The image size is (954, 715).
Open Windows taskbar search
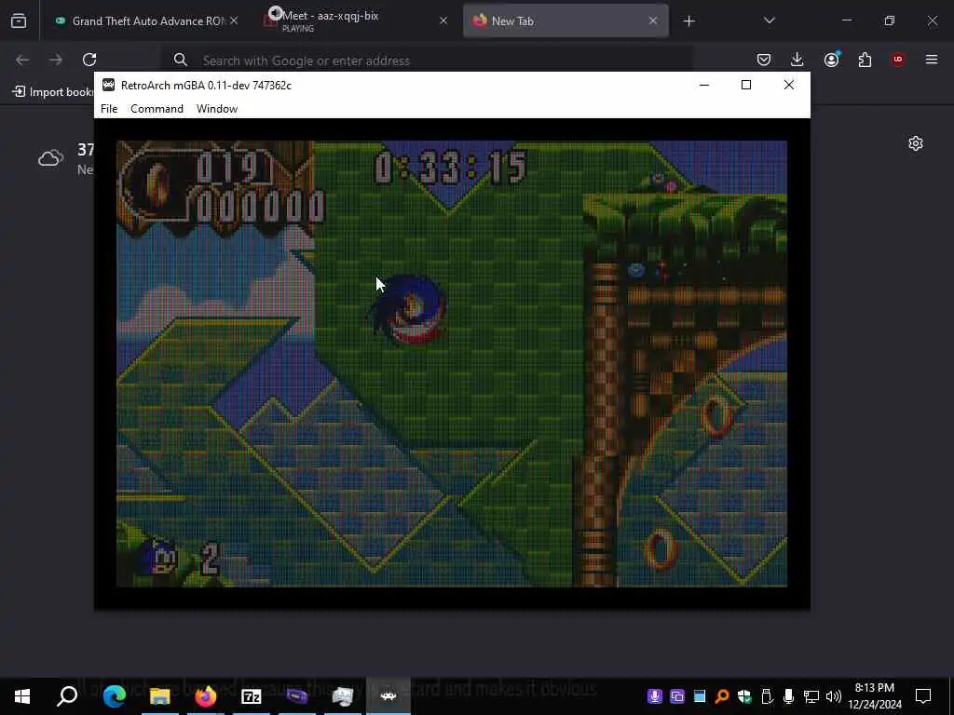tap(67, 696)
